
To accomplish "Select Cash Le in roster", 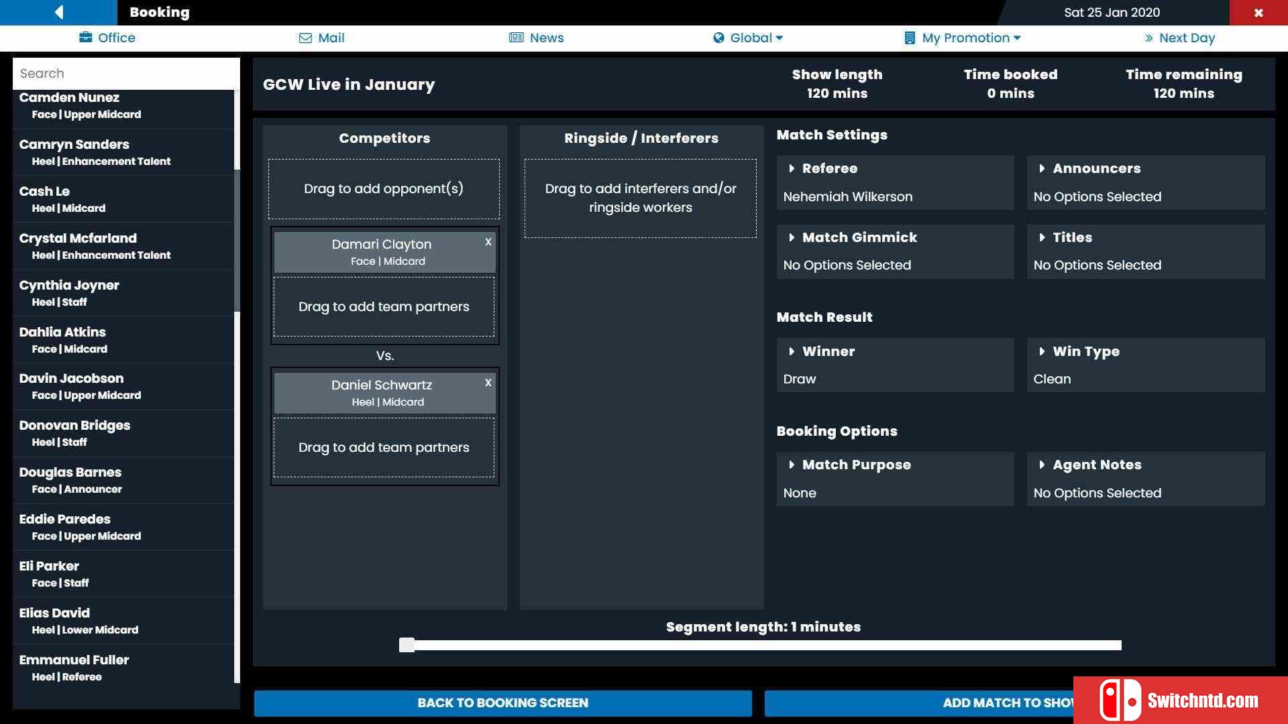I will [123, 199].
